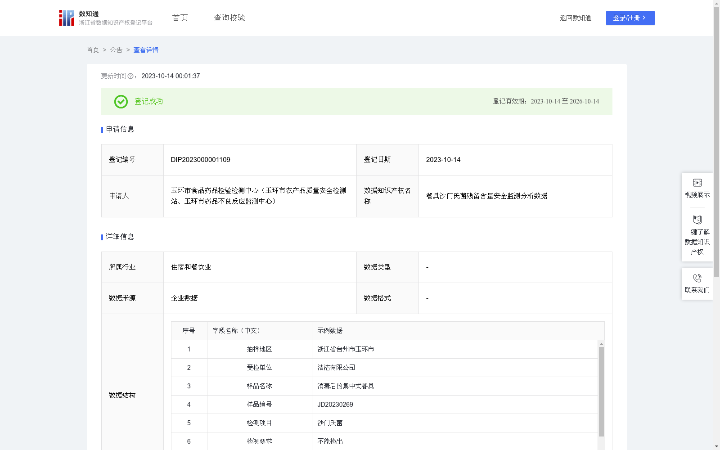The image size is (720, 450).
Task: Click sample value 不能检出
Action: [x=330, y=441]
